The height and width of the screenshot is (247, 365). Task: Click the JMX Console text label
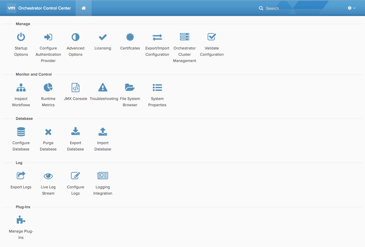(x=75, y=99)
